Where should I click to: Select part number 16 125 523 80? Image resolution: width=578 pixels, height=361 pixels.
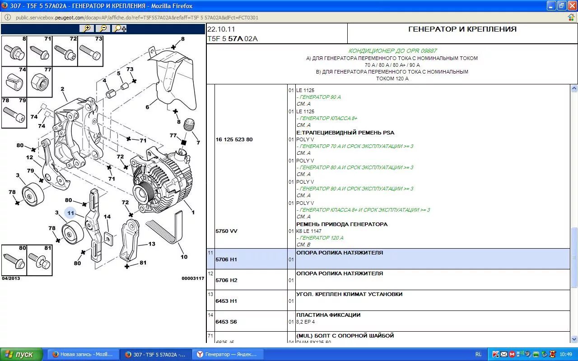(234, 139)
